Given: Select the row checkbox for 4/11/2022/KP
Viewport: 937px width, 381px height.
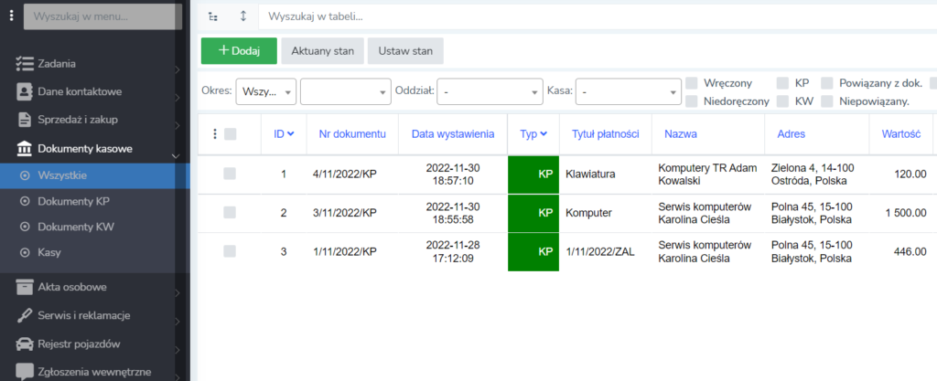Looking at the screenshot, I should (230, 174).
